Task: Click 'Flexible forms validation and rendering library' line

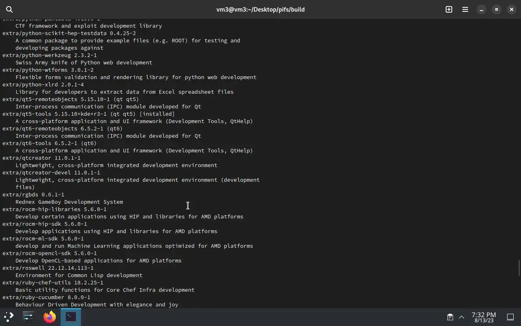Action: tap(136, 77)
